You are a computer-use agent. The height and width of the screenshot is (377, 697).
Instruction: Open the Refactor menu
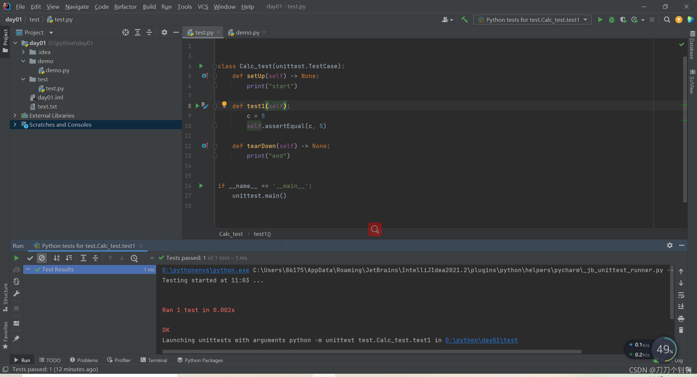tap(125, 7)
